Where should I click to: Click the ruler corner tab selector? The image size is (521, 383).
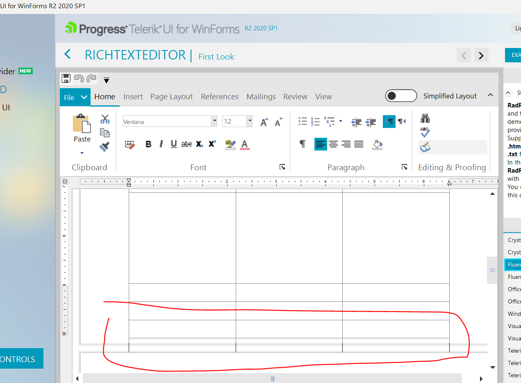(x=65, y=181)
